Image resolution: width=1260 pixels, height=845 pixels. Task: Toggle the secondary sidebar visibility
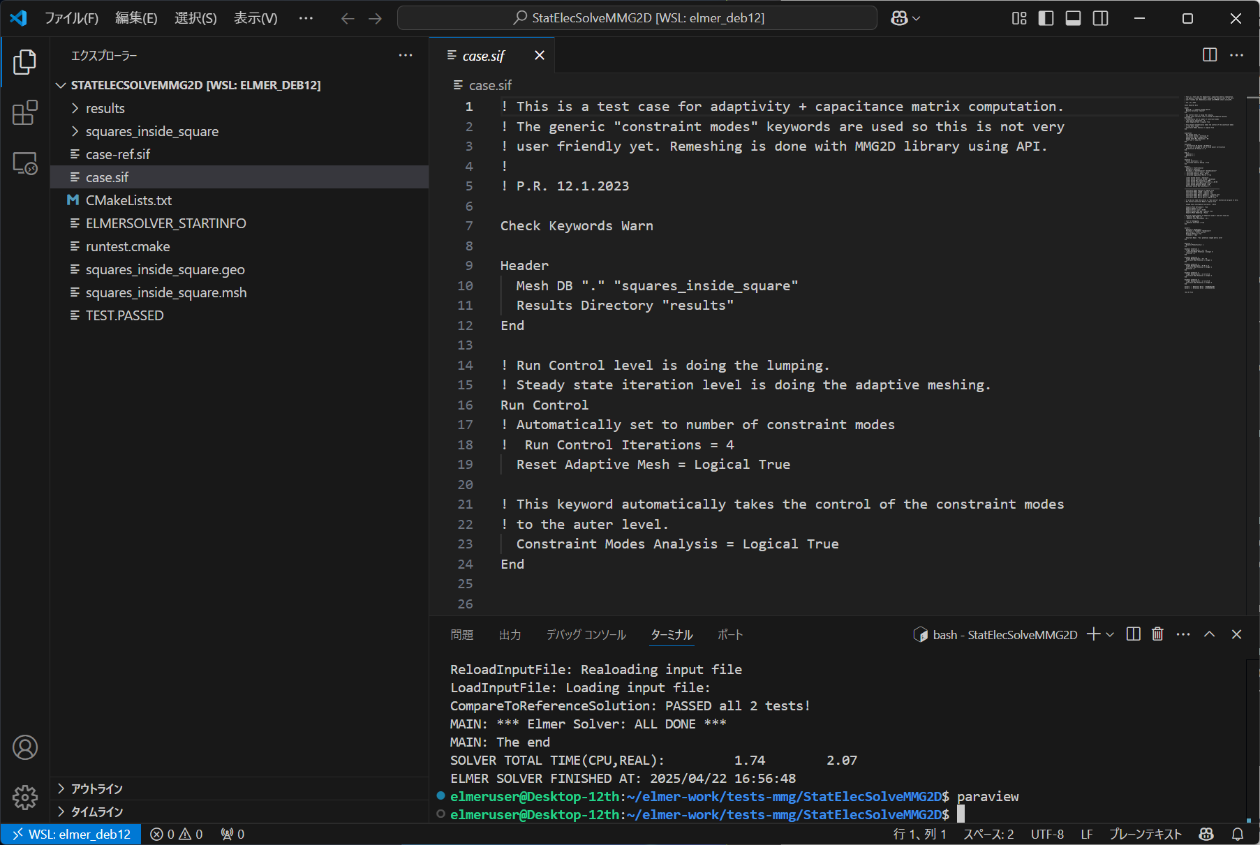point(1100,18)
